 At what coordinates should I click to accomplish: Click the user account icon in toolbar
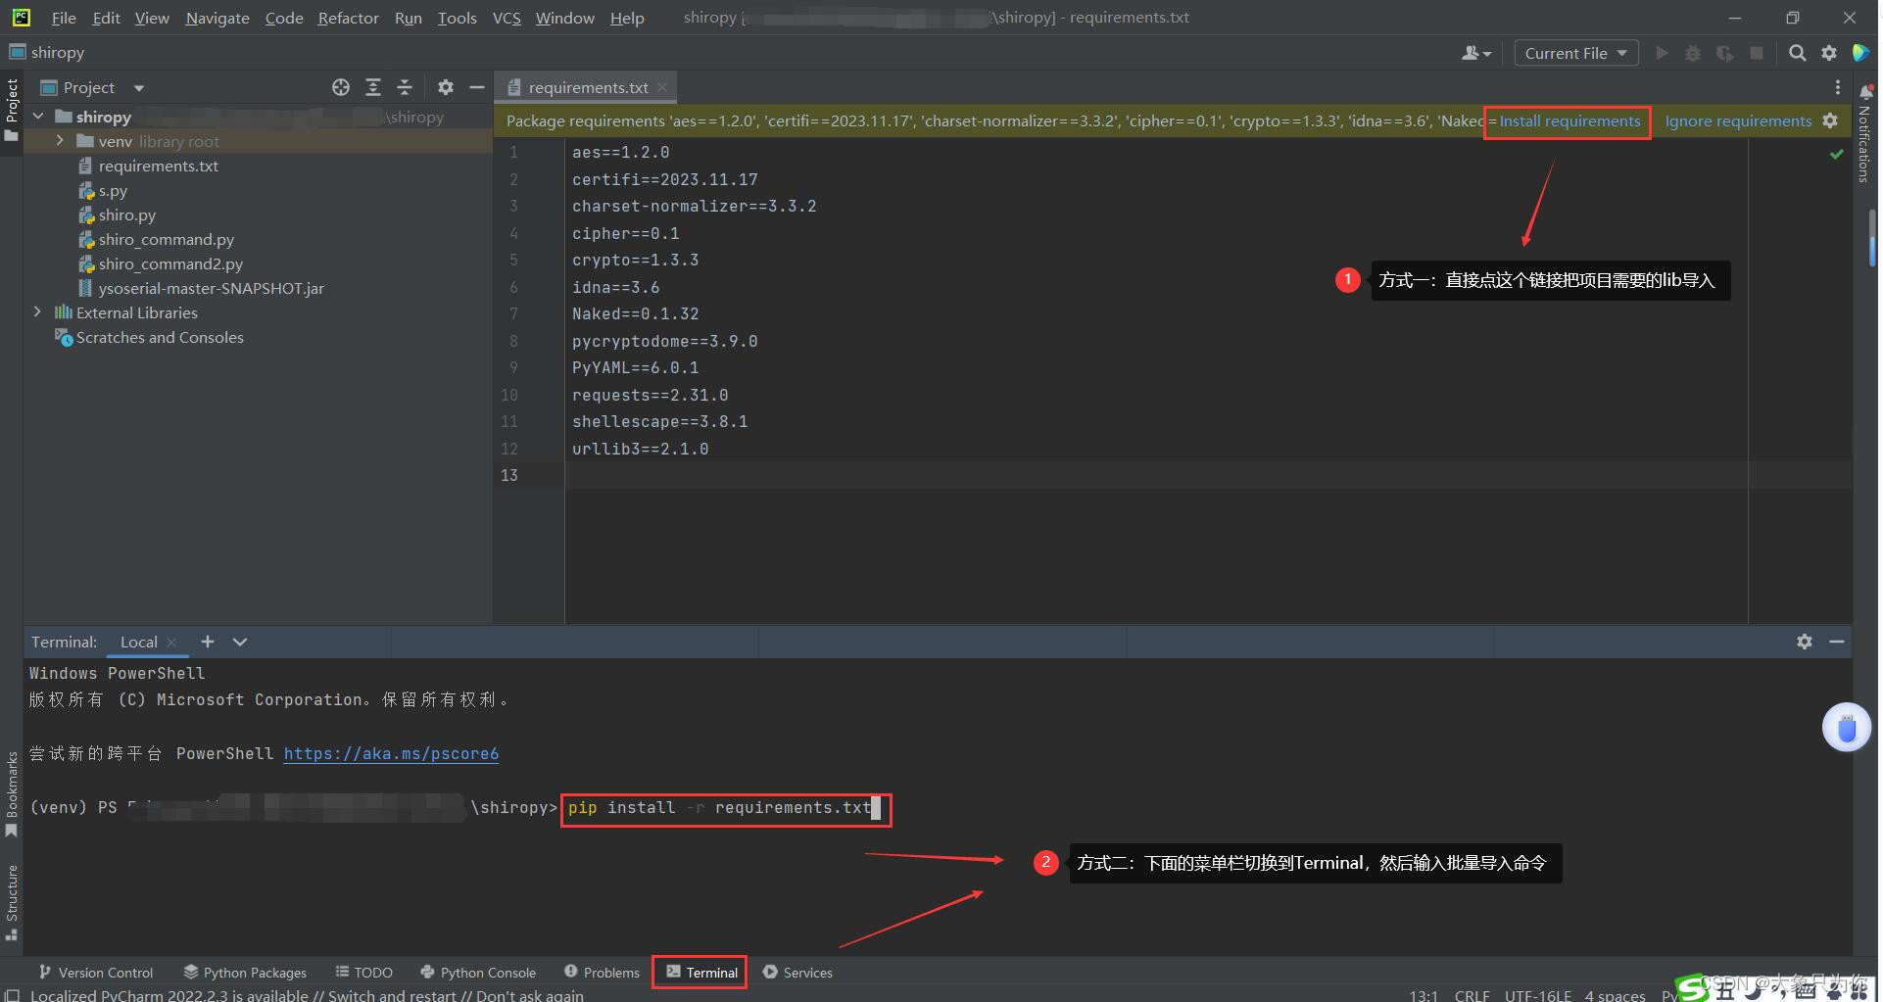[1476, 53]
